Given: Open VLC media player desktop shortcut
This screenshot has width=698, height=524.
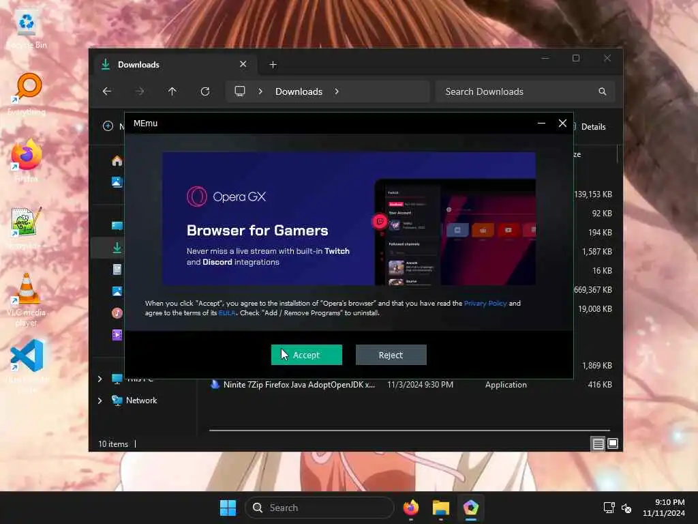Looking at the screenshot, I should [x=27, y=300].
